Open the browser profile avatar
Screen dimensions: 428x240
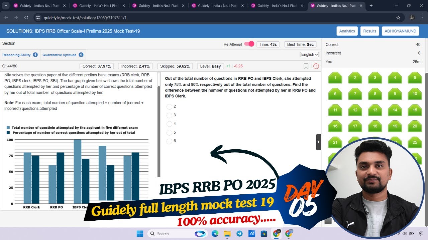point(412,18)
